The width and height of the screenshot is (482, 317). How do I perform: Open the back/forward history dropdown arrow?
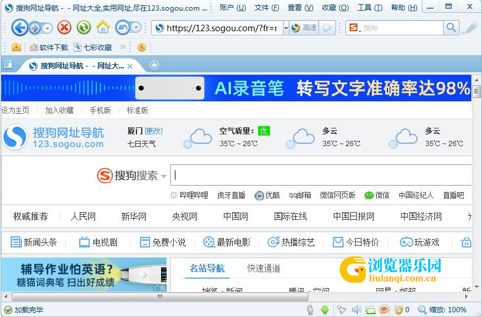[47, 28]
